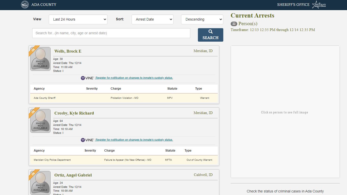
Task: Select the name Wells, Brock E
Action: click(68, 51)
